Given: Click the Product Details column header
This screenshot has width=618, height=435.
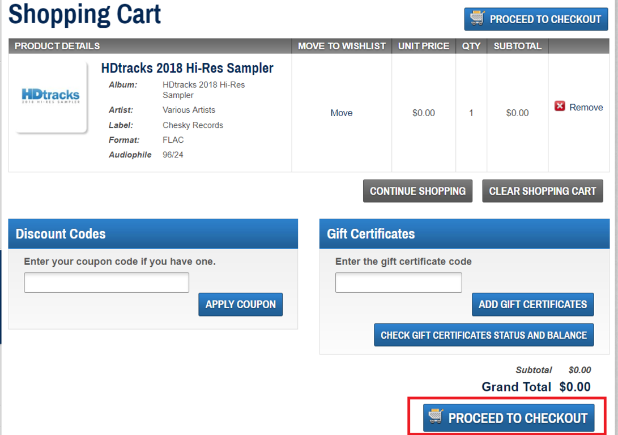Looking at the screenshot, I should (57, 46).
